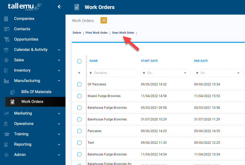This screenshot has height=165, width=245.
Task: Collapse sidebar with the back arrow
Action: click(60, 7)
